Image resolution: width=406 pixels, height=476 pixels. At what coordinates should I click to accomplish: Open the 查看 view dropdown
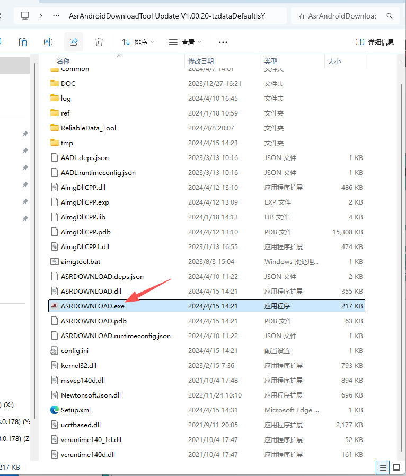click(184, 42)
